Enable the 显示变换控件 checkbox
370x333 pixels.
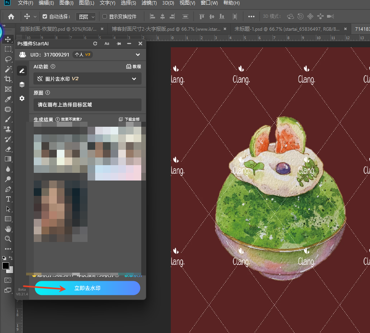click(x=104, y=17)
